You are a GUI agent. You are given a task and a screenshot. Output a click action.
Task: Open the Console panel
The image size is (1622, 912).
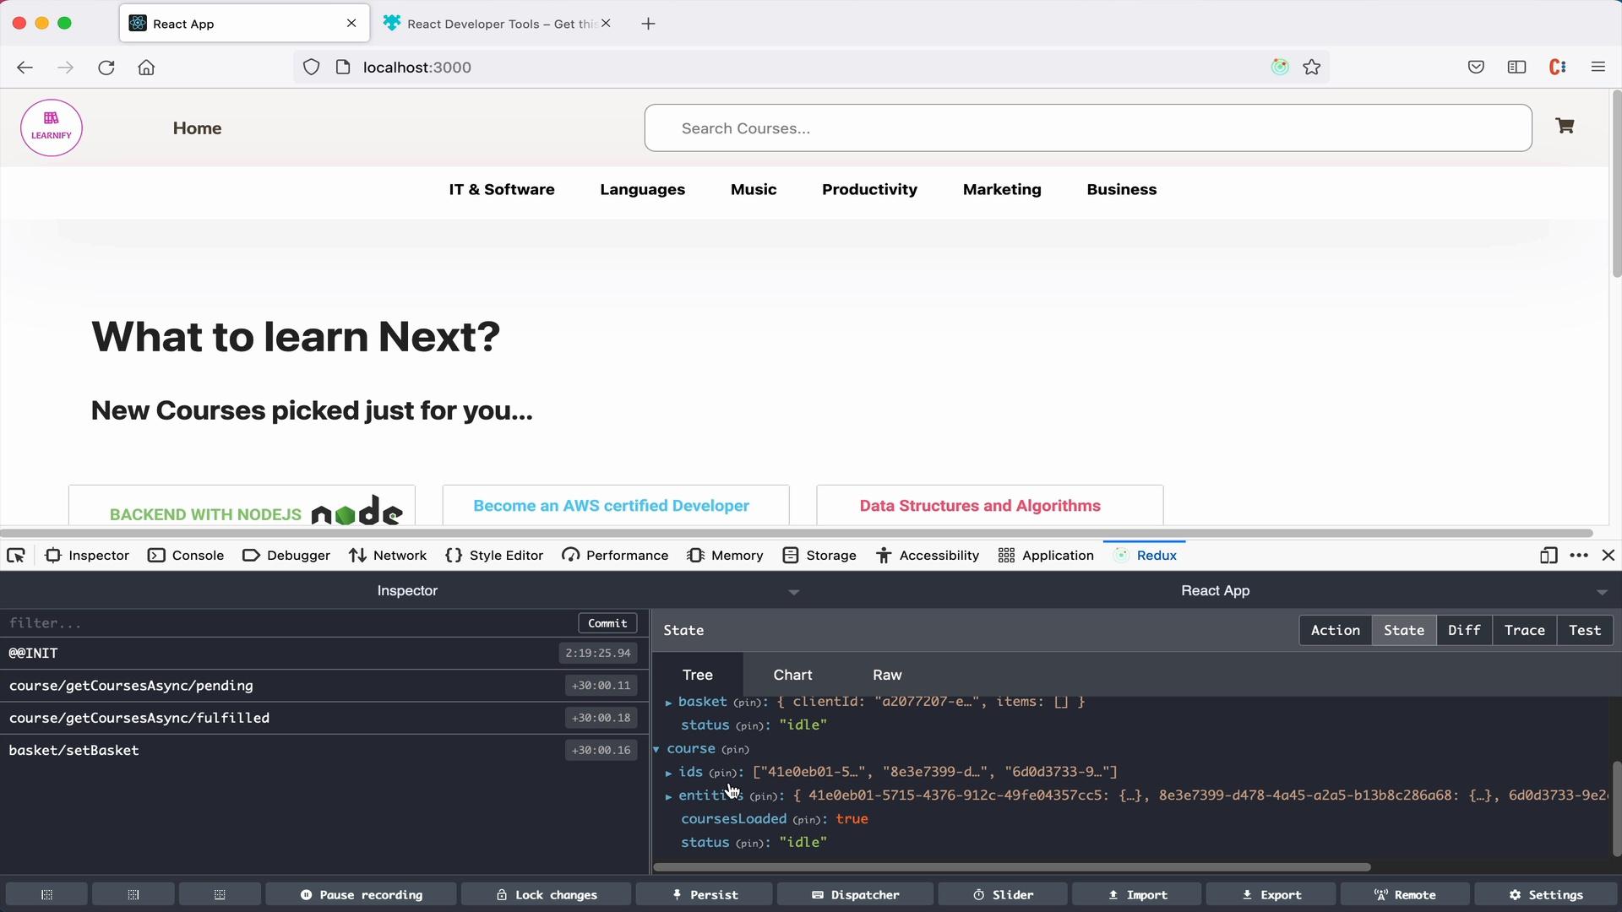199,555
